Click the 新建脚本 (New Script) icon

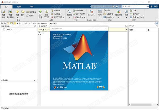(3, 12)
